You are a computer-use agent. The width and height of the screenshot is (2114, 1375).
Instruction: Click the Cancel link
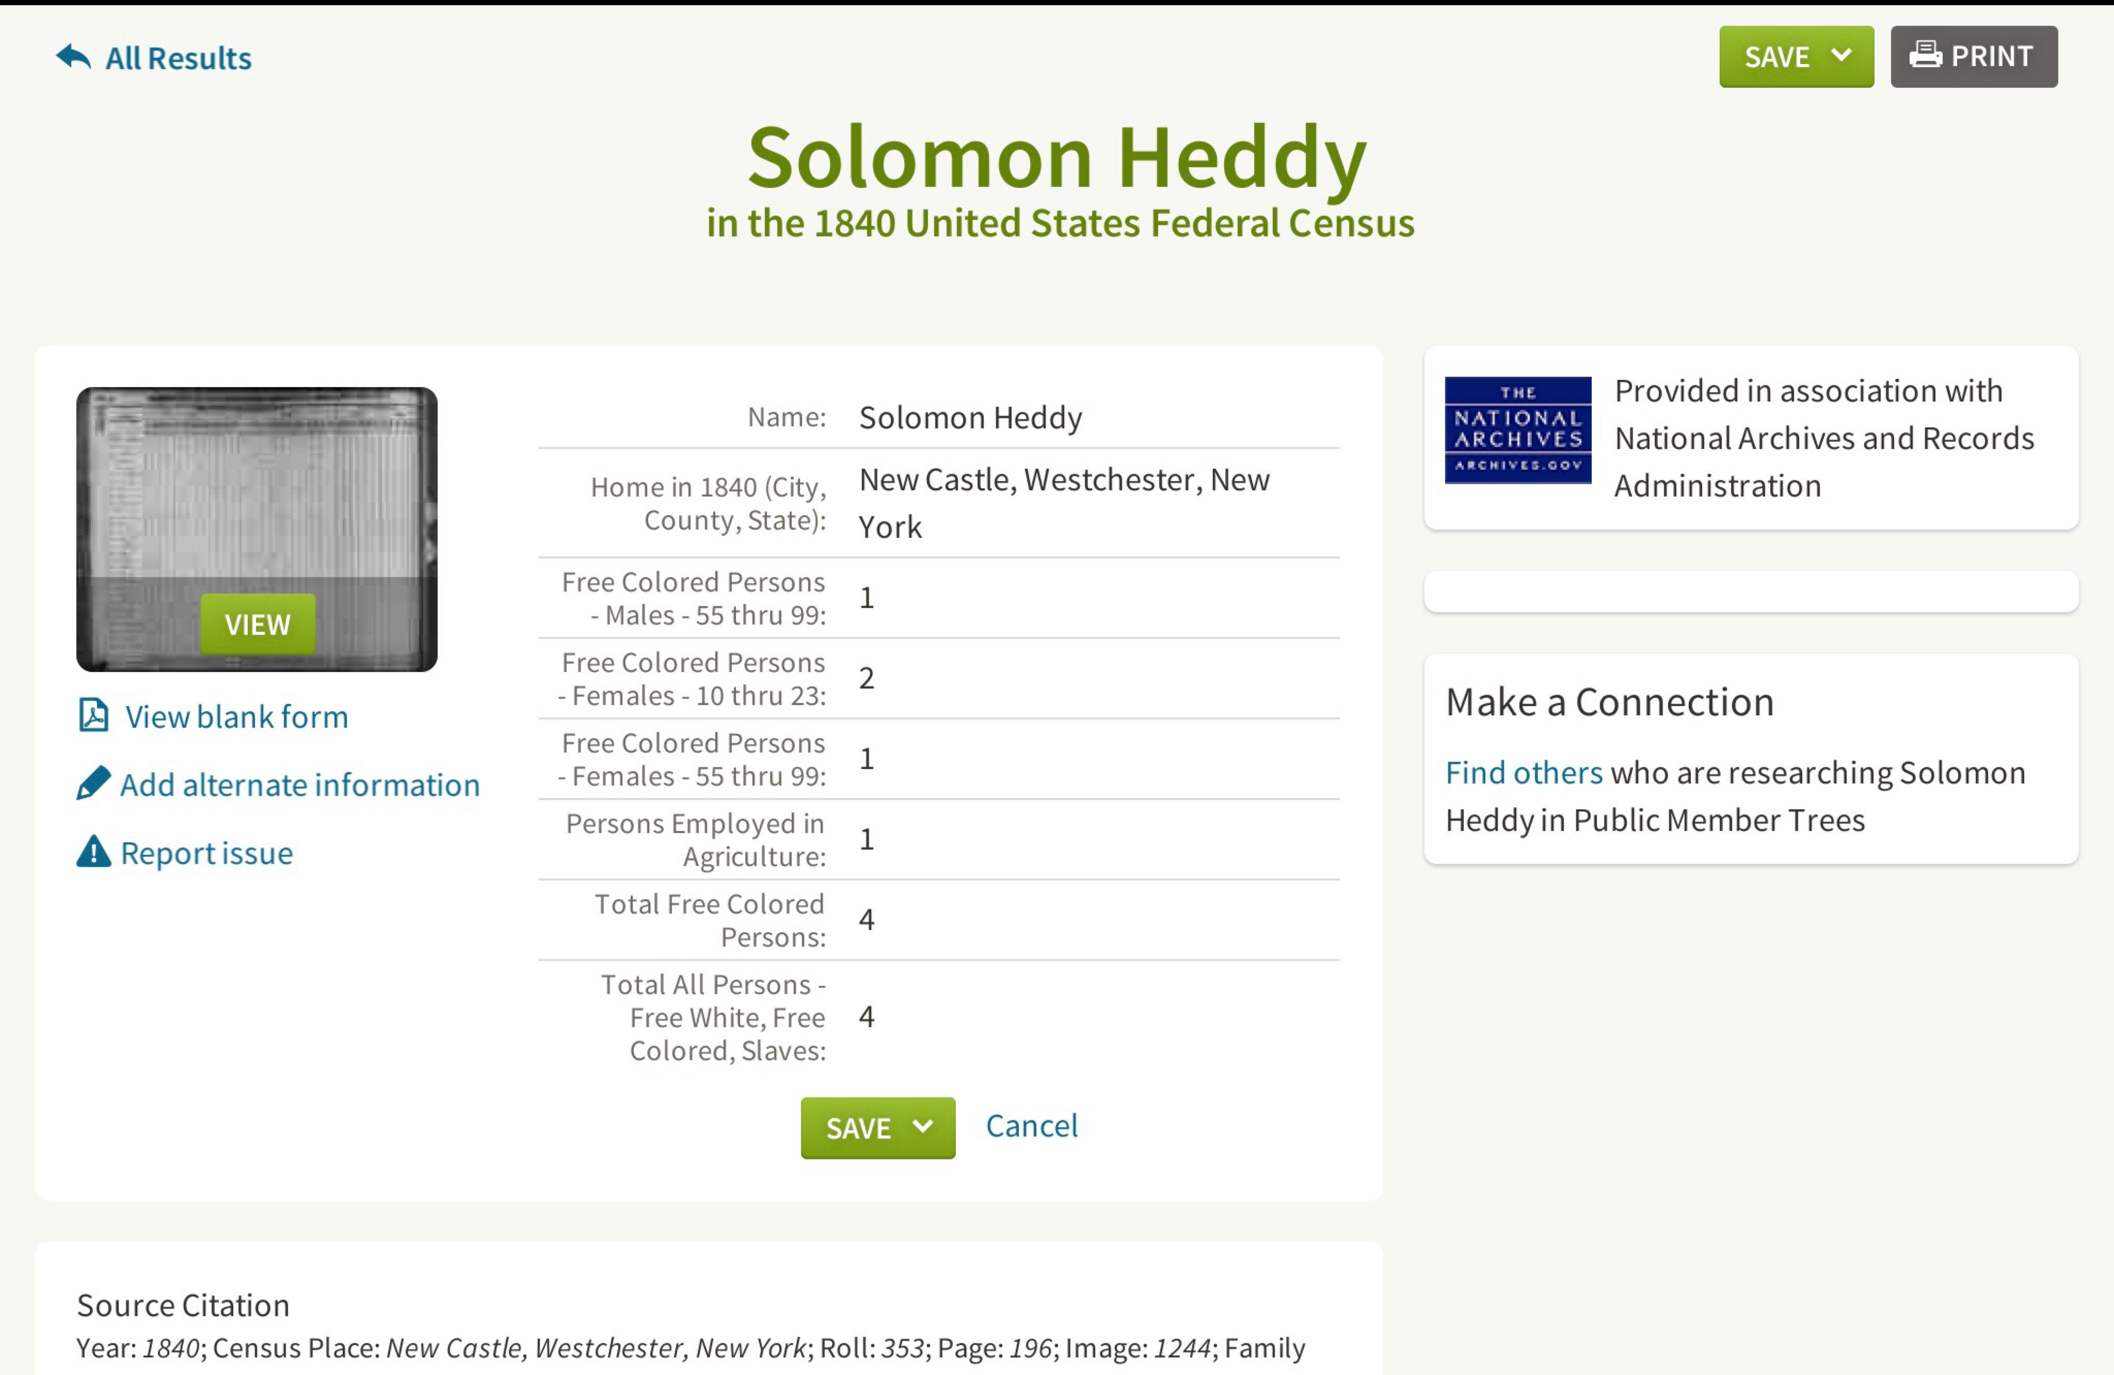click(1031, 1126)
